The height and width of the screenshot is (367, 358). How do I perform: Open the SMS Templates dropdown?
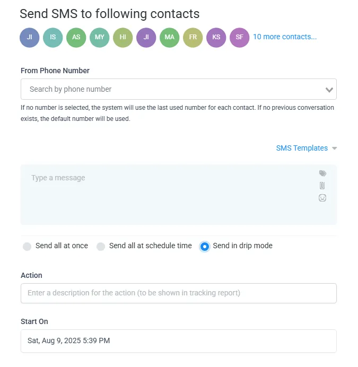(x=307, y=148)
